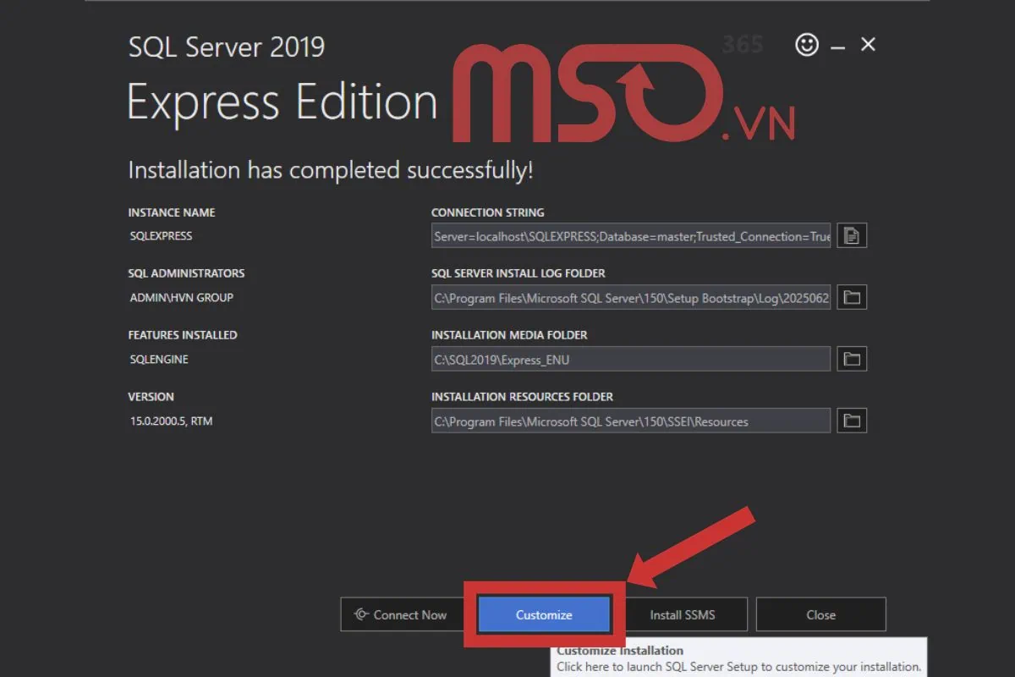Open the installation media folder

851,359
